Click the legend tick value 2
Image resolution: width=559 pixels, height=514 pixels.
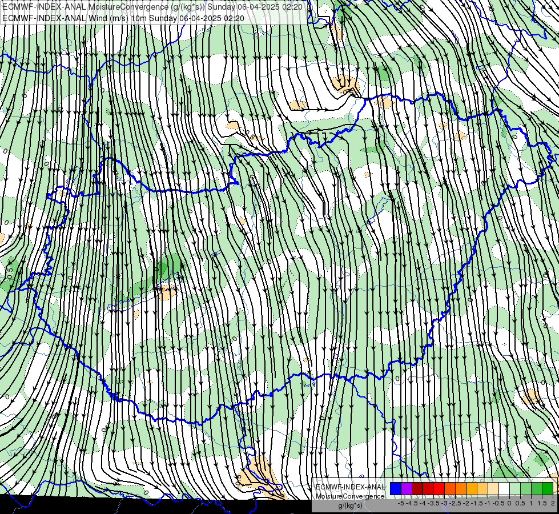tap(553, 503)
